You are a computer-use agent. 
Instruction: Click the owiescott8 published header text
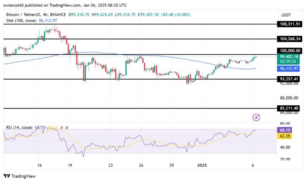click(x=65, y=5)
